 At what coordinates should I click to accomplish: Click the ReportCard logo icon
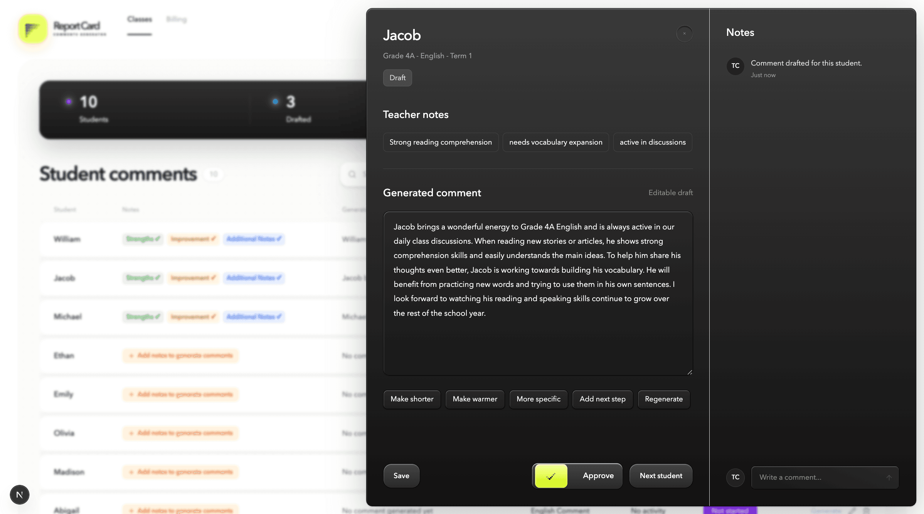[32, 29]
